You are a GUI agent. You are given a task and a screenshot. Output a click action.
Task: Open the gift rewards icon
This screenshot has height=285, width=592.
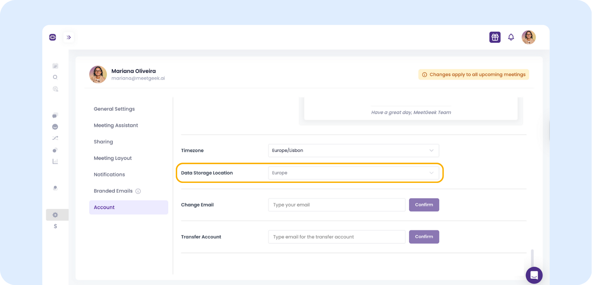[x=495, y=37]
